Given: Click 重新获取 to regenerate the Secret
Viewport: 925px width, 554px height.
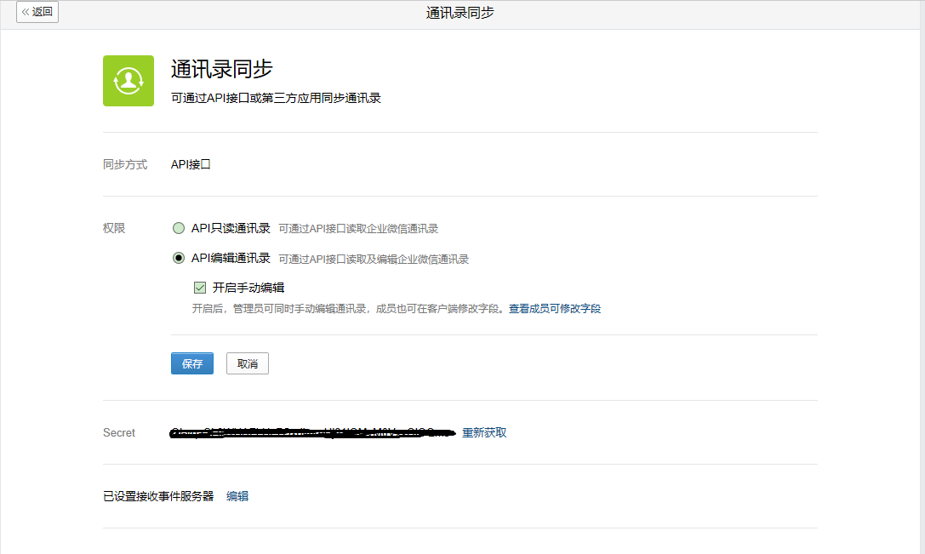Looking at the screenshot, I should pyautogui.click(x=484, y=432).
